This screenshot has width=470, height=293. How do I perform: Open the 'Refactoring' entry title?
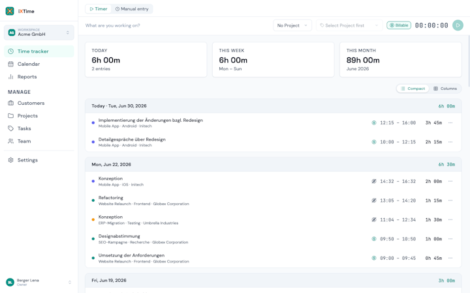click(110, 198)
